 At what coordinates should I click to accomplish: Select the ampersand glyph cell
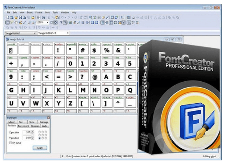119,49
